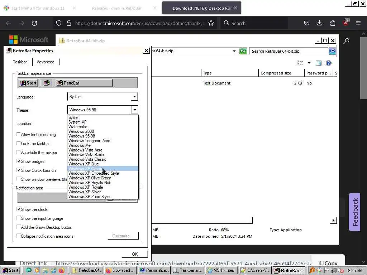The height and width of the screenshot is (275, 367).
Task: Open the Firefox hamburger menu
Action: click(358, 23)
